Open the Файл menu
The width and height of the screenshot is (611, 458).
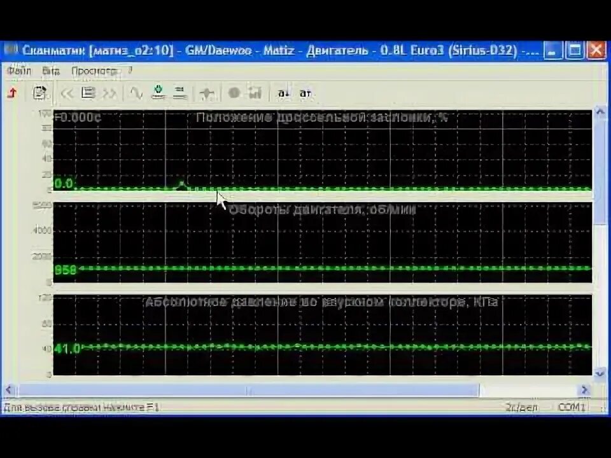point(19,71)
